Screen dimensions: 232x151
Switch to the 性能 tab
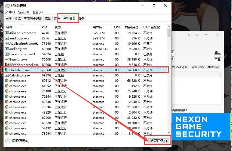pyautogui.click(x=18, y=19)
